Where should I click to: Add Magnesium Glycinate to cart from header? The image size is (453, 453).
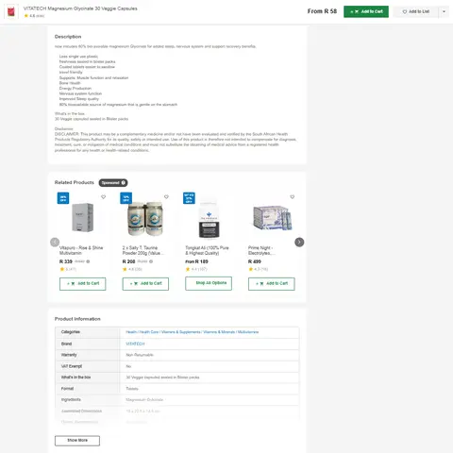point(366,11)
